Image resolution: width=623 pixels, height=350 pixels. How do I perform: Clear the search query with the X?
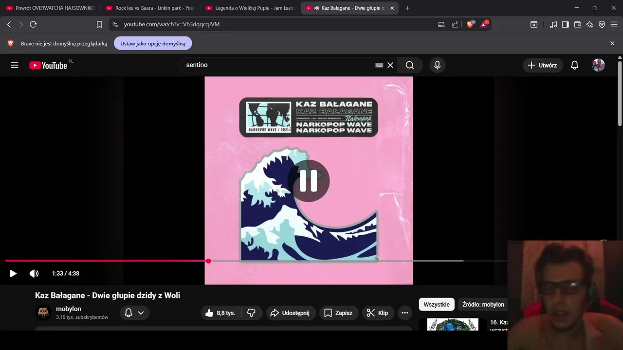[390, 65]
